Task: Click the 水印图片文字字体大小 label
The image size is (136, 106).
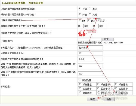Action: click(x=13, y=53)
